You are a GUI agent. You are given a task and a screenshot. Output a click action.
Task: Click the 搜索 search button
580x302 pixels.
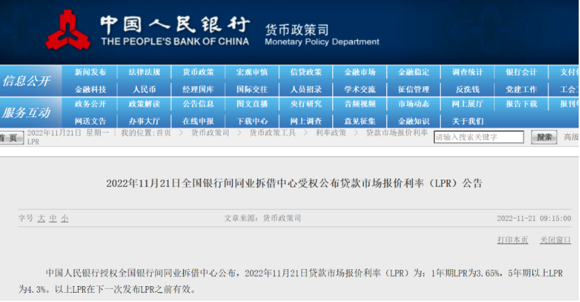(x=544, y=138)
